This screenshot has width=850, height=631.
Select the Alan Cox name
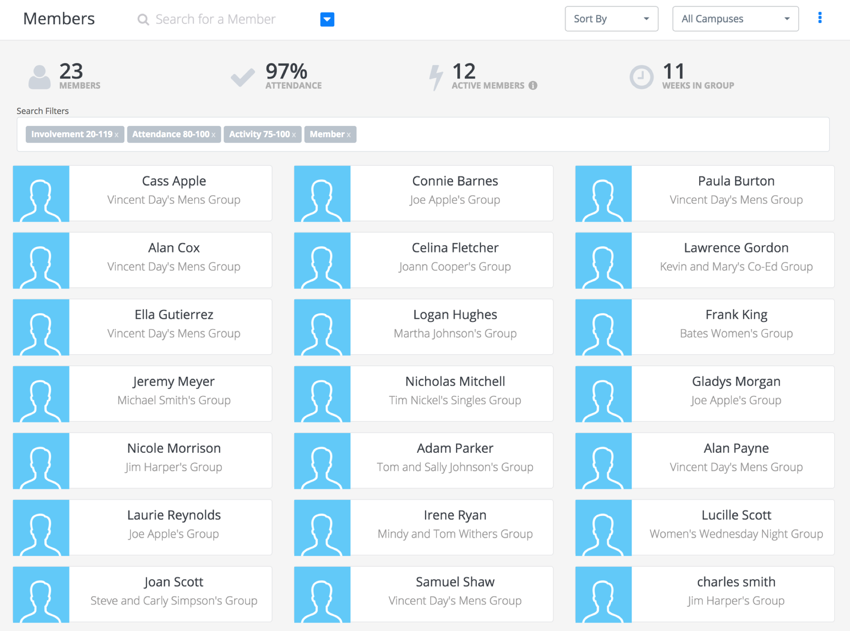click(174, 248)
